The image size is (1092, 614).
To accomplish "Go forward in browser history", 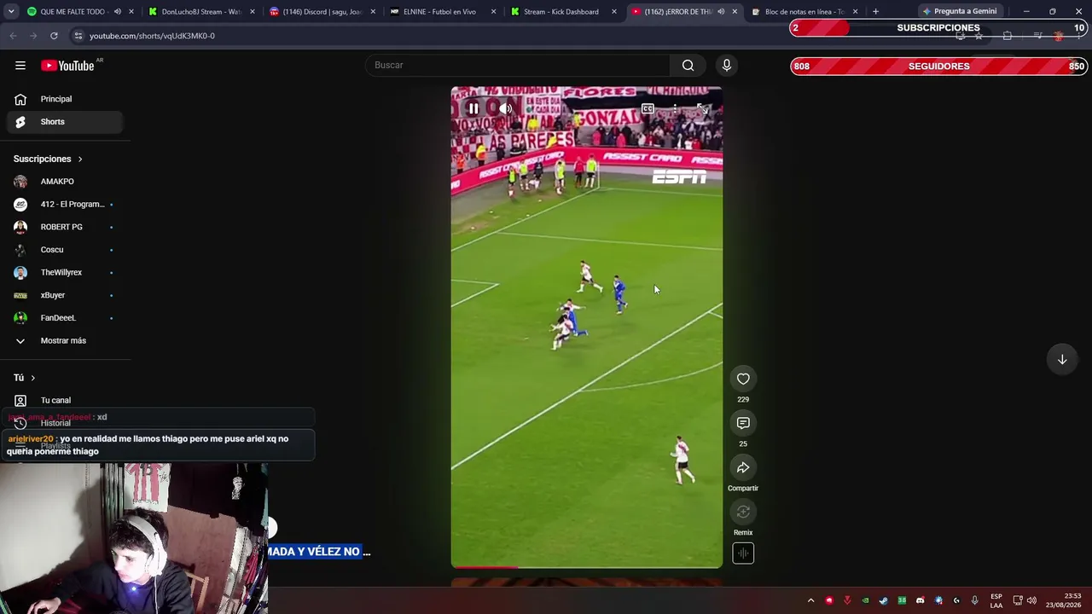I will [33, 36].
